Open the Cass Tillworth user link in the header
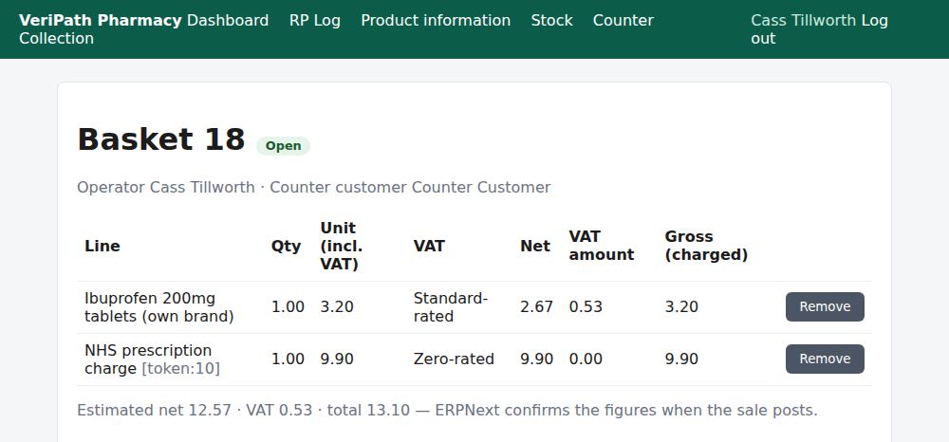Viewport: 949px width, 442px height. 803,21
